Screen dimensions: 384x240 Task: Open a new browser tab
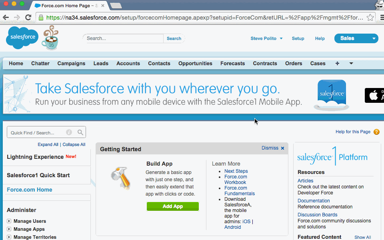[x=116, y=6]
